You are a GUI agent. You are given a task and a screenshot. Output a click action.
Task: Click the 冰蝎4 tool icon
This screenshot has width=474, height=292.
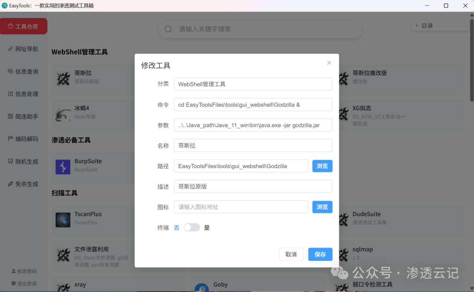(x=63, y=114)
